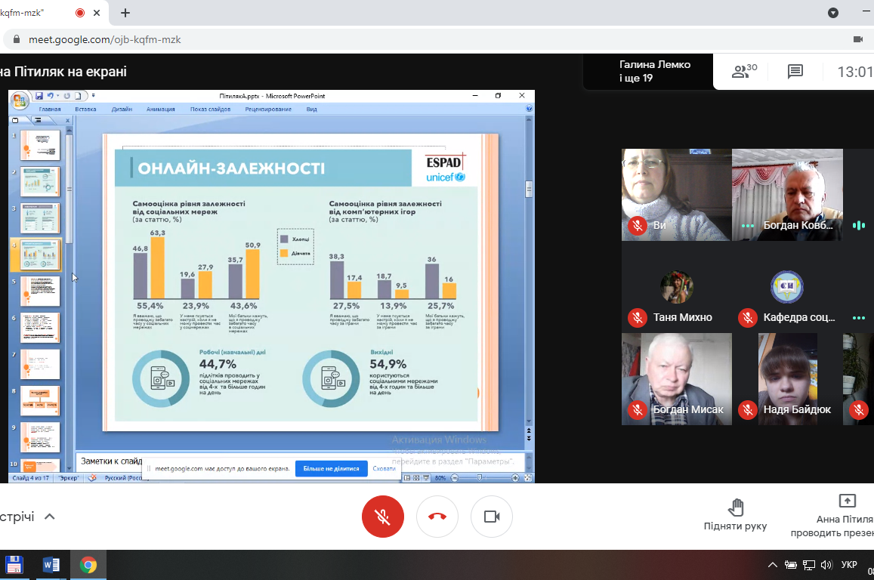Open more options for Богдан Ковб tile
The height and width of the screenshot is (580, 874).
748,225
